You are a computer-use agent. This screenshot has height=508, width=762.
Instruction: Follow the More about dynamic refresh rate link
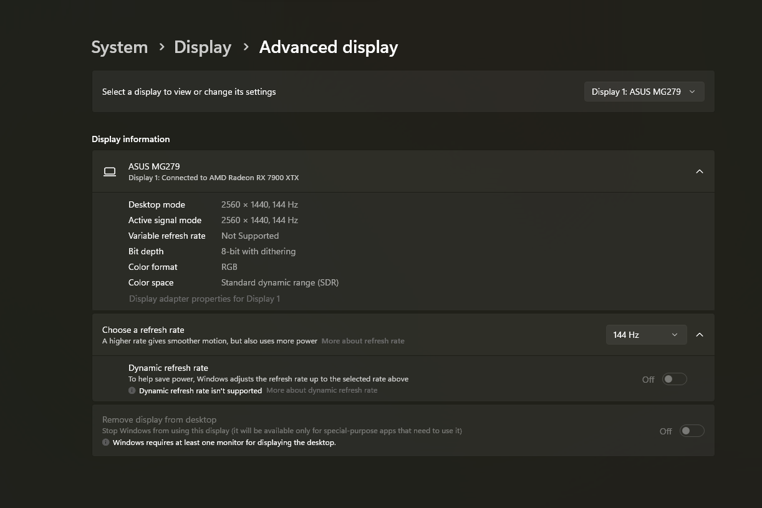coord(322,391)
